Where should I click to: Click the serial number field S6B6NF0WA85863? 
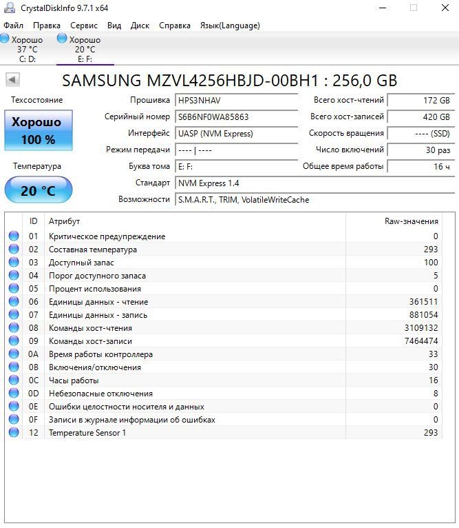click(x=237, y=117)
